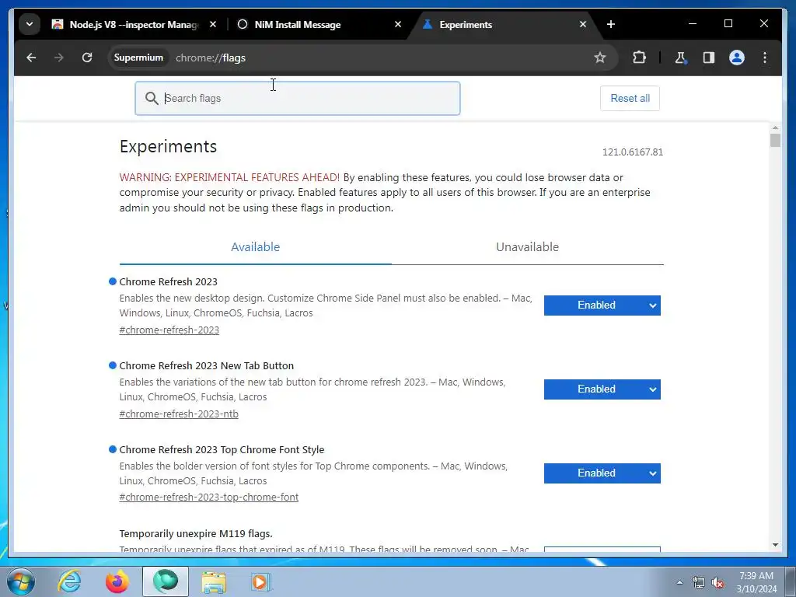
Task: Show hidden system tray icons arrow
Action: (x=679, y=583)
